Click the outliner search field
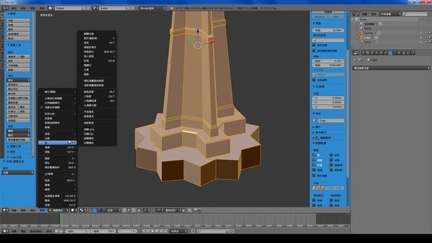 pyautogui.click(x=415, y=13)
